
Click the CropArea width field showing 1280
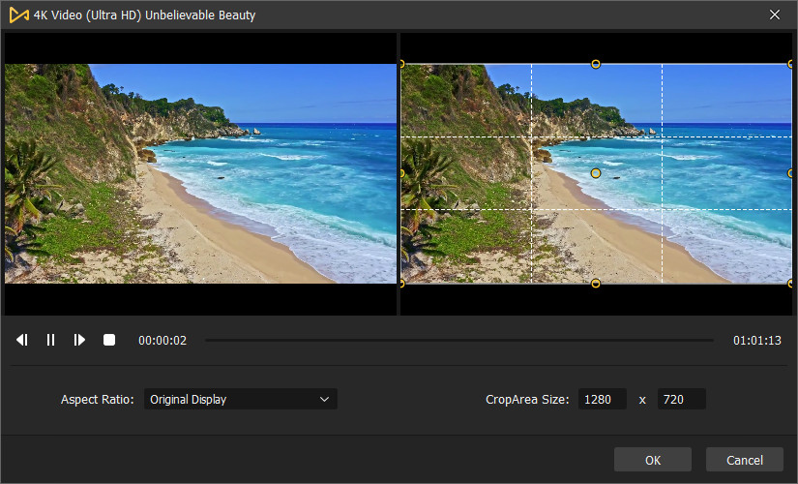603,399
